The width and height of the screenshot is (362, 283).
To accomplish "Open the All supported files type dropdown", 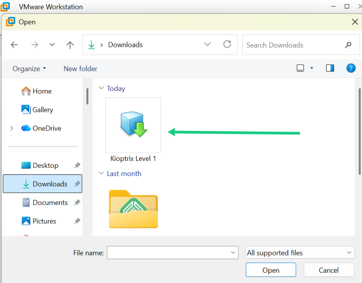I will pos(299,253).
